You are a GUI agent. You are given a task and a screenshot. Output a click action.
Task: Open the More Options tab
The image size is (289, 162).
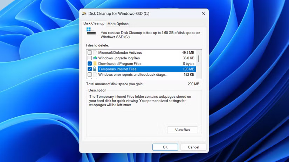click(x=118, y=24)
